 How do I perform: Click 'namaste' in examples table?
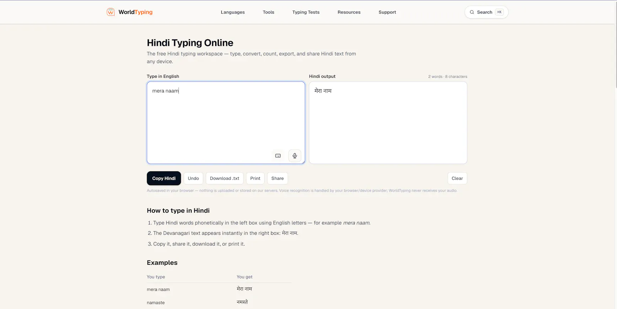point(155,302)
